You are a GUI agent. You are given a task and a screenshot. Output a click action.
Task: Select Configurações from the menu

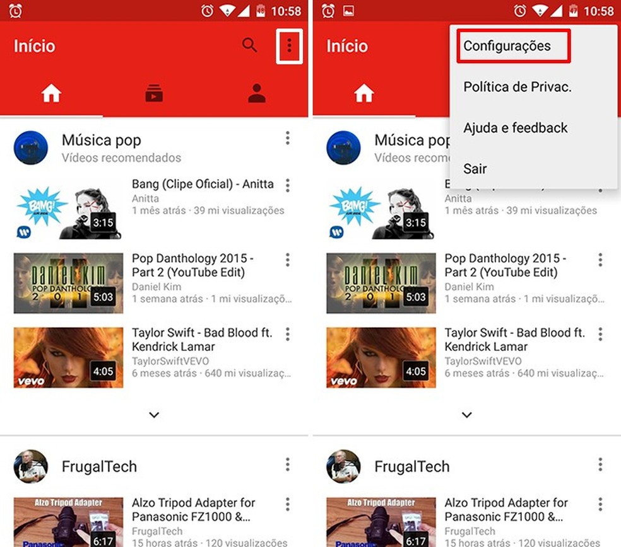[507, 45]
